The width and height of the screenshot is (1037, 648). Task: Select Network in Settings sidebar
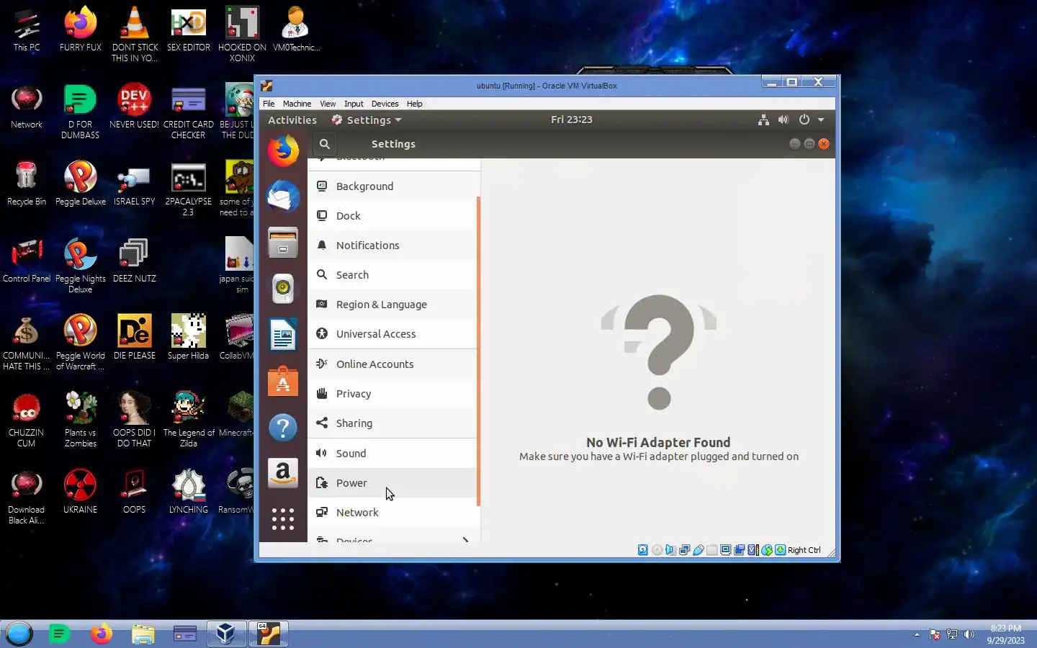click(392, 512)
